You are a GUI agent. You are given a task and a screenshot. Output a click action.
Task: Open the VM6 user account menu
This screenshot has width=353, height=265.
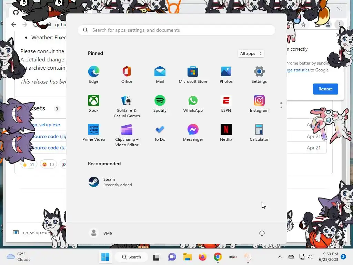tap(100, 233)
